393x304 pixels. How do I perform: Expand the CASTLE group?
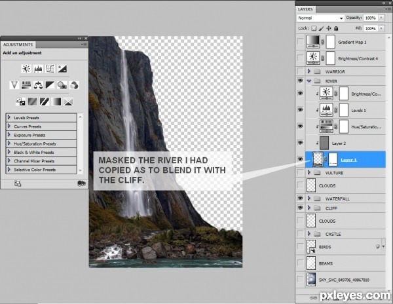click(309, 234)
